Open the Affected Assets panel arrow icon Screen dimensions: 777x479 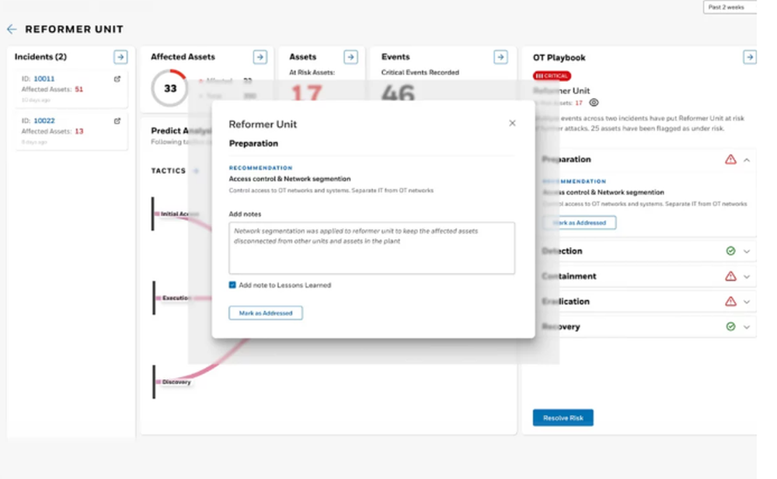tap(260, 57)
